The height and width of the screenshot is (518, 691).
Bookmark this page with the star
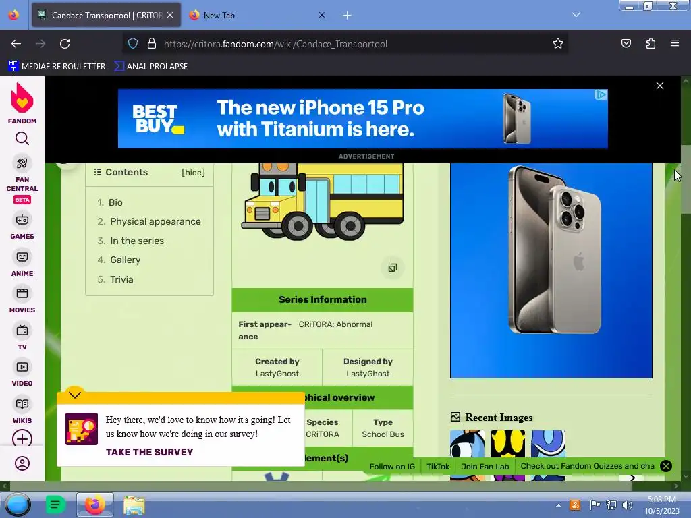pyautogui.click(x=558, y=44)
